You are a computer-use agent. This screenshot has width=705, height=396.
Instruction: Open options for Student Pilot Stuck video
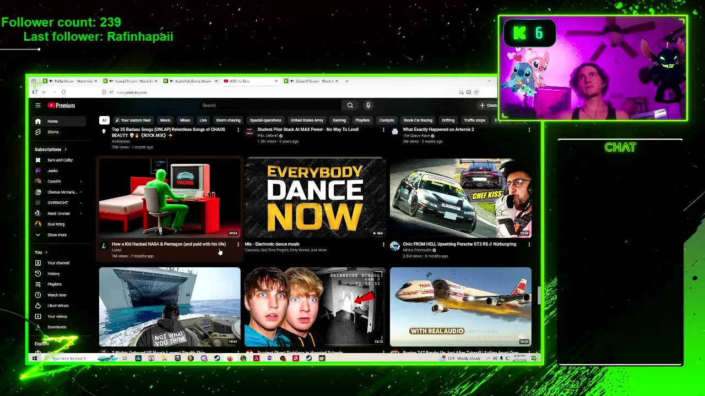point(383,130)
